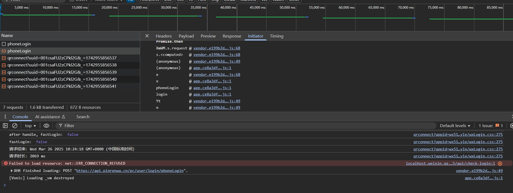This screenshot has width=513, height=193.
Task: Close the request details panel
Action: [147, 36]
